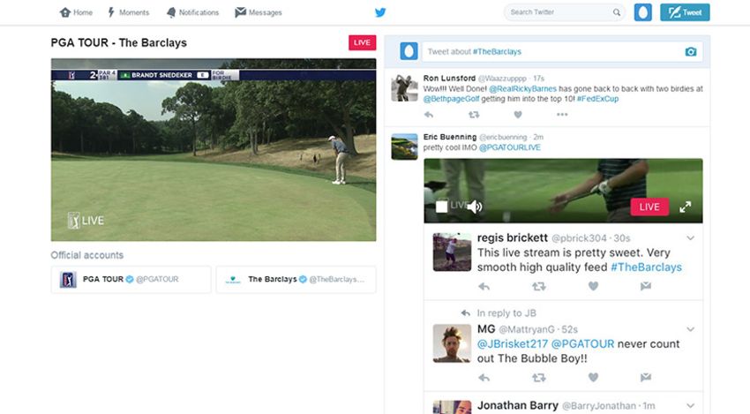Mute the embedded video speaker icon

(x=476, y=207)
